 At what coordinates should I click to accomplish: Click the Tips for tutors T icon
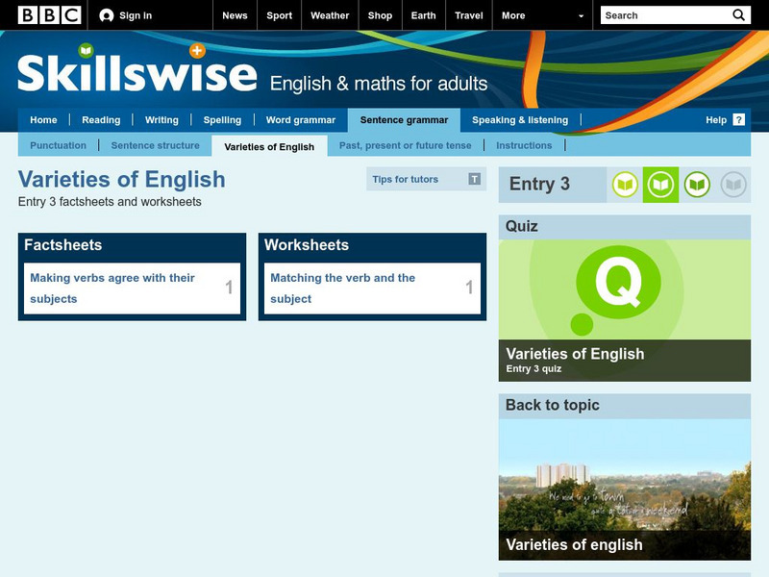click(474, 179)
